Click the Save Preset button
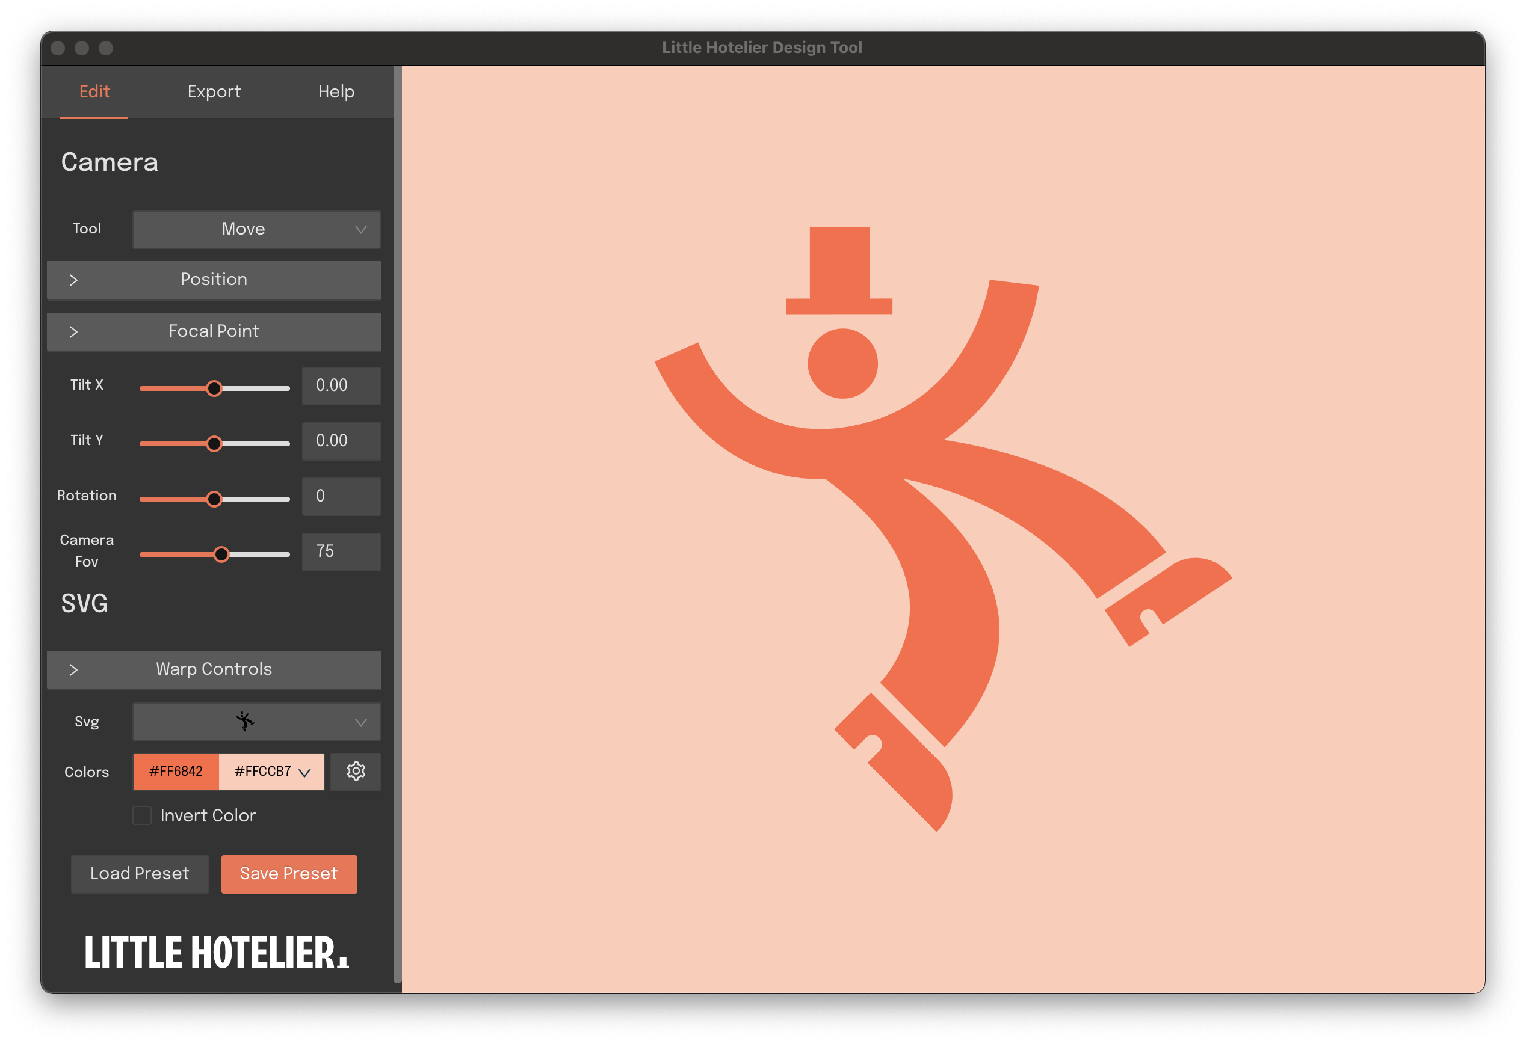The width and height of the screenshot is (1526, 1044). click(x=289, y=874)
